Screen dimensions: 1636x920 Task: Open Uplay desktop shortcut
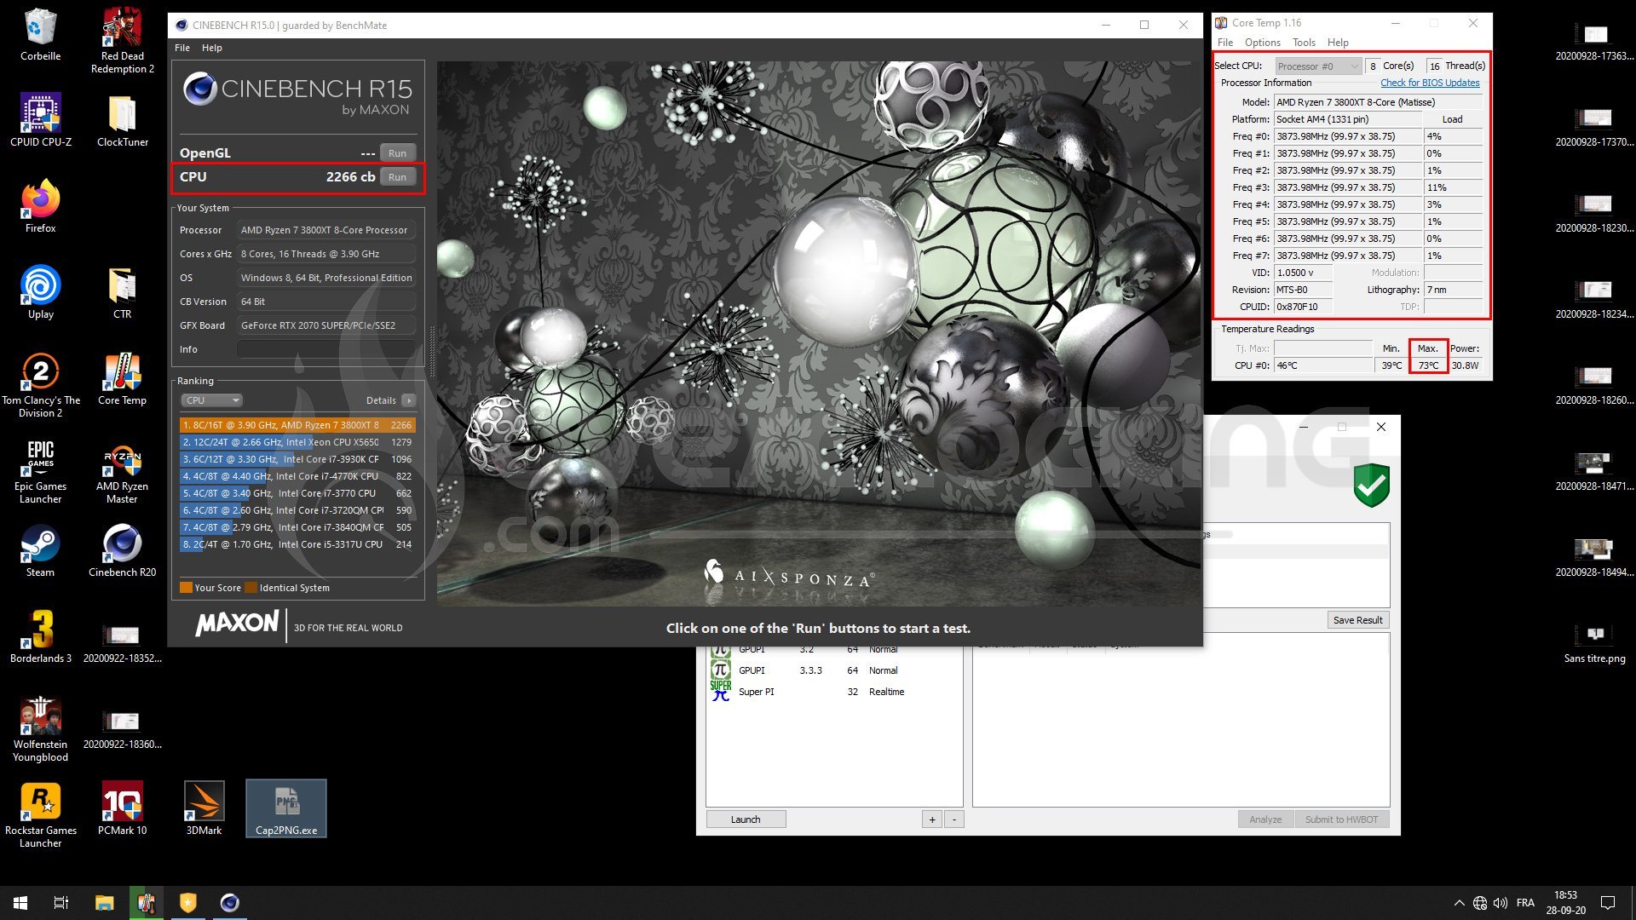[x=40, y=293]
